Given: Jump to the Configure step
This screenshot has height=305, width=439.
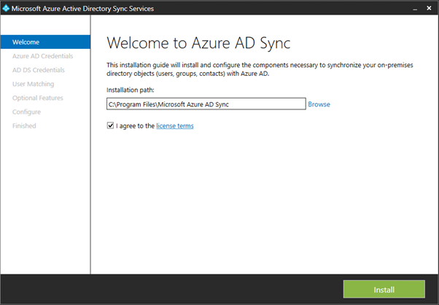Looking at the screenshot, I should (26, 112).
